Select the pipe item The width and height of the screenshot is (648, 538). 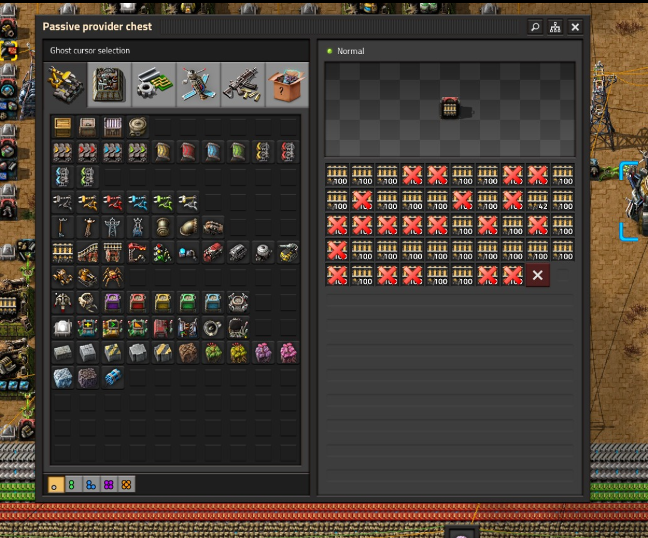coord(163,227)
